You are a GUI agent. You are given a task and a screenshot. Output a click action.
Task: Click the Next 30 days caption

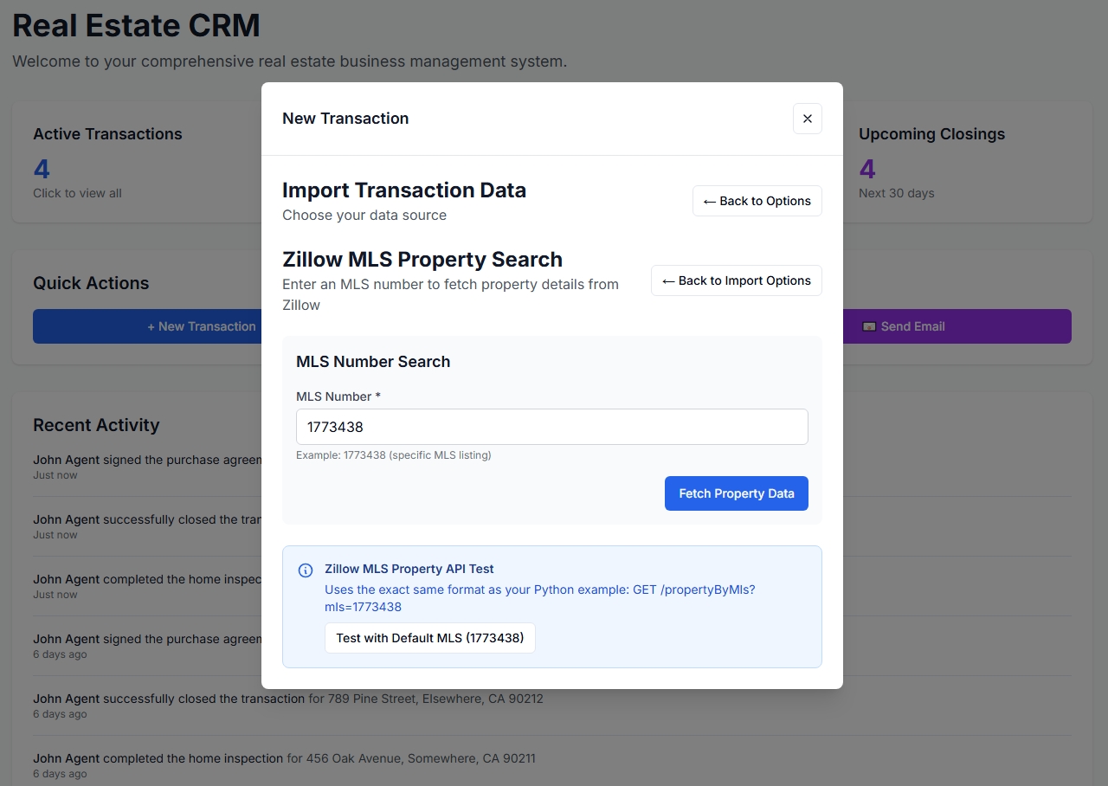coord(897,193)
